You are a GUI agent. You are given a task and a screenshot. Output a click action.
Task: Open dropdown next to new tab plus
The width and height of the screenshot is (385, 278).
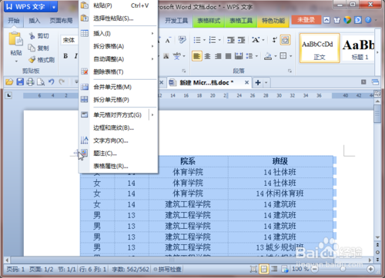[x=266, y=82]
